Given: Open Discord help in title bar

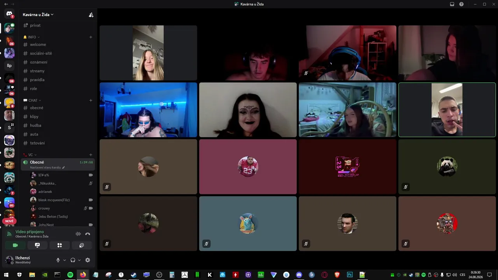Looking at the screenshot, I should [x=461, y=4].
